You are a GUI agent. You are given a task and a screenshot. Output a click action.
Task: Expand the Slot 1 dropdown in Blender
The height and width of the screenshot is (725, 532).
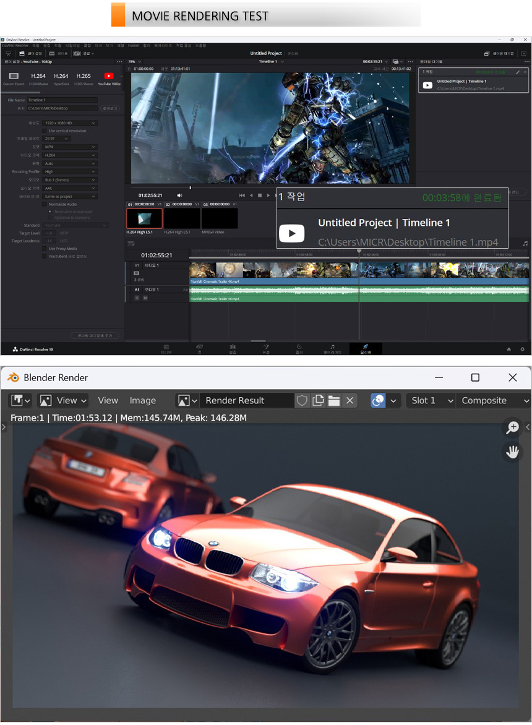(x=431, y=400)
